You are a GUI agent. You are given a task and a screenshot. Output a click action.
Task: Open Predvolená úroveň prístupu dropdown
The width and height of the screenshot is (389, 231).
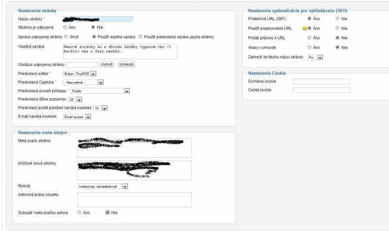point(100,91)
